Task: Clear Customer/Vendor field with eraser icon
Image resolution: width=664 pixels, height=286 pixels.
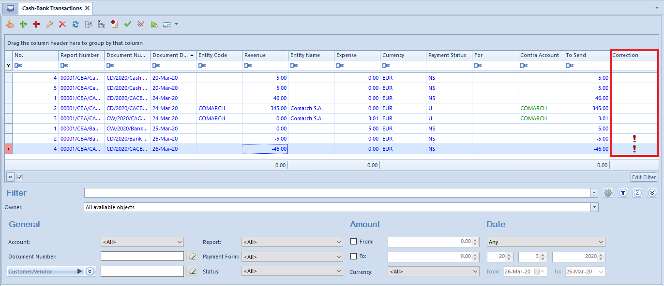Action: click(192, 271)
